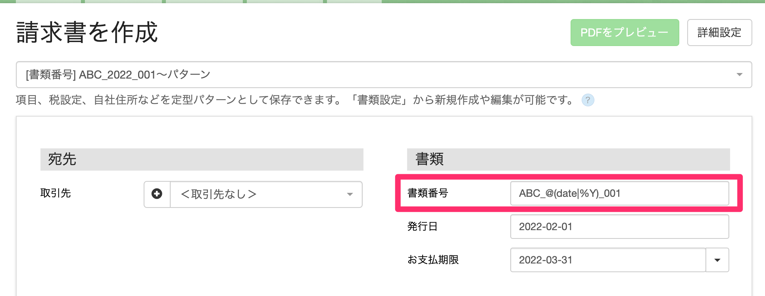Click the pattern description text mentioning 書類設定
This screenshot has width=765, height=296.
[x=295, y=100]
